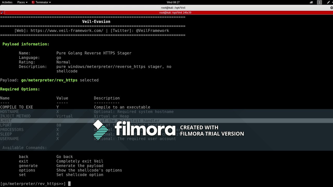
Task: Select the red terminal title bar reading 146x39
Action: point(169,12)
